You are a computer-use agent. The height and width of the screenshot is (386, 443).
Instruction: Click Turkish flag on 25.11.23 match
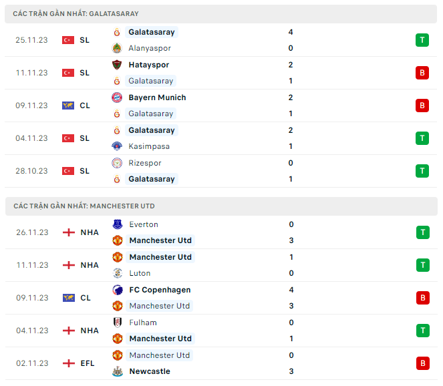68,40
